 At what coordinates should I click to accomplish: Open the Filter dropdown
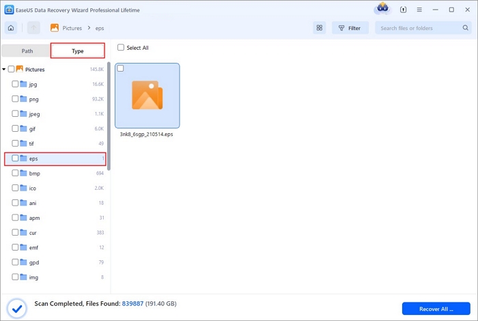click(350, 28)
